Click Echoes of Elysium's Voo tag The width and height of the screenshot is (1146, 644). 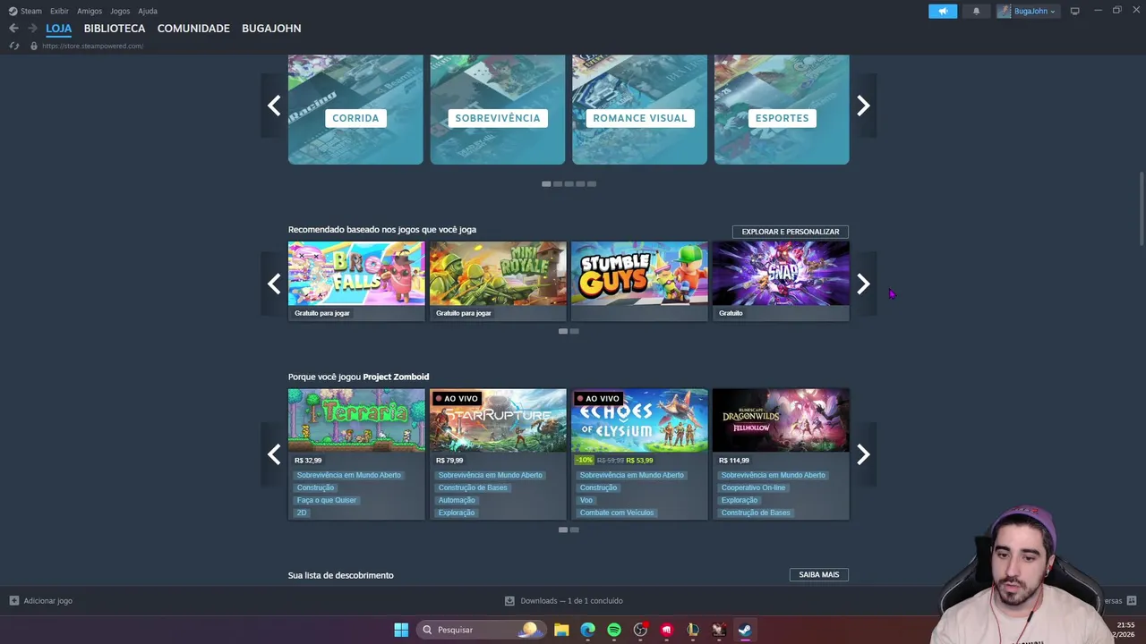[586, 500]
